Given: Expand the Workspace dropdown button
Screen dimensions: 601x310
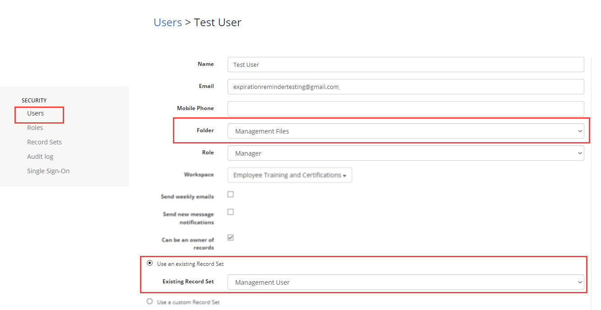Looking at the screenshot, I should (290, 175).
